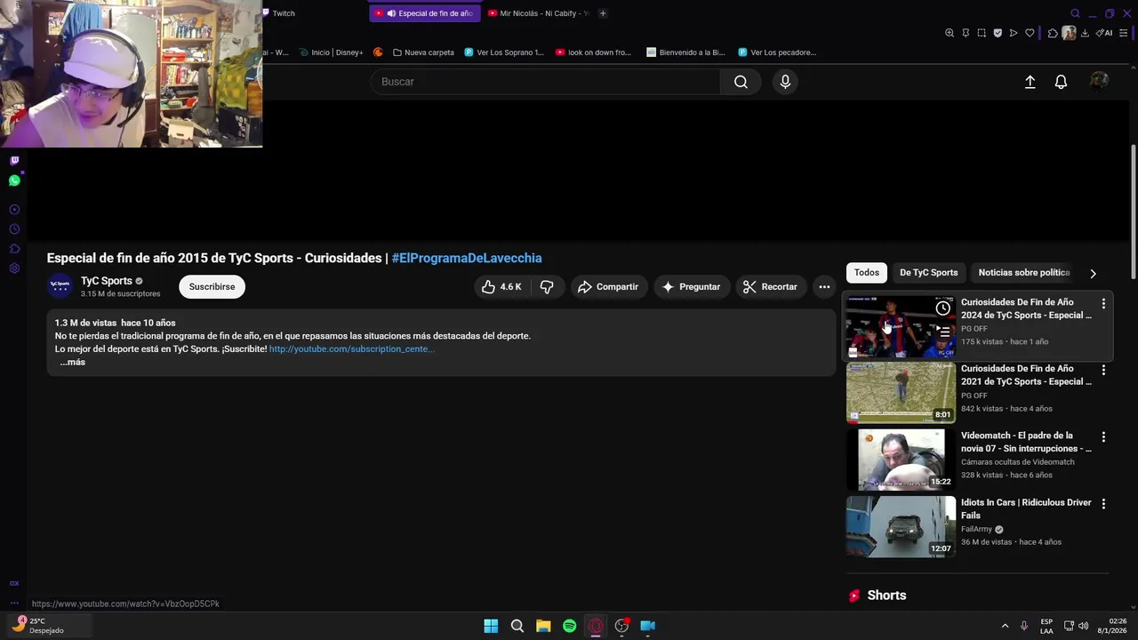The image size is (1138, 640).
Task: Open WhatsApp in the browser sidebar
Action: point(14,180)
